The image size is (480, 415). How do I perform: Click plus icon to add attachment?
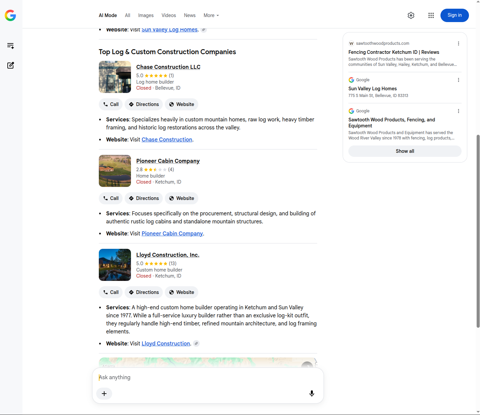(x=104, y=394)
